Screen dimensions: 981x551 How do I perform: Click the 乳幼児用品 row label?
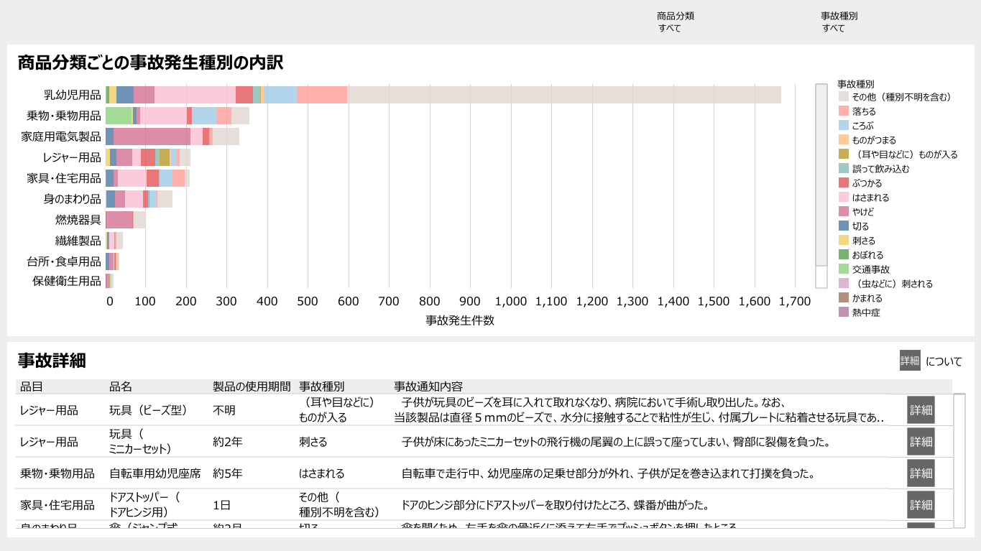click(73, 95)
